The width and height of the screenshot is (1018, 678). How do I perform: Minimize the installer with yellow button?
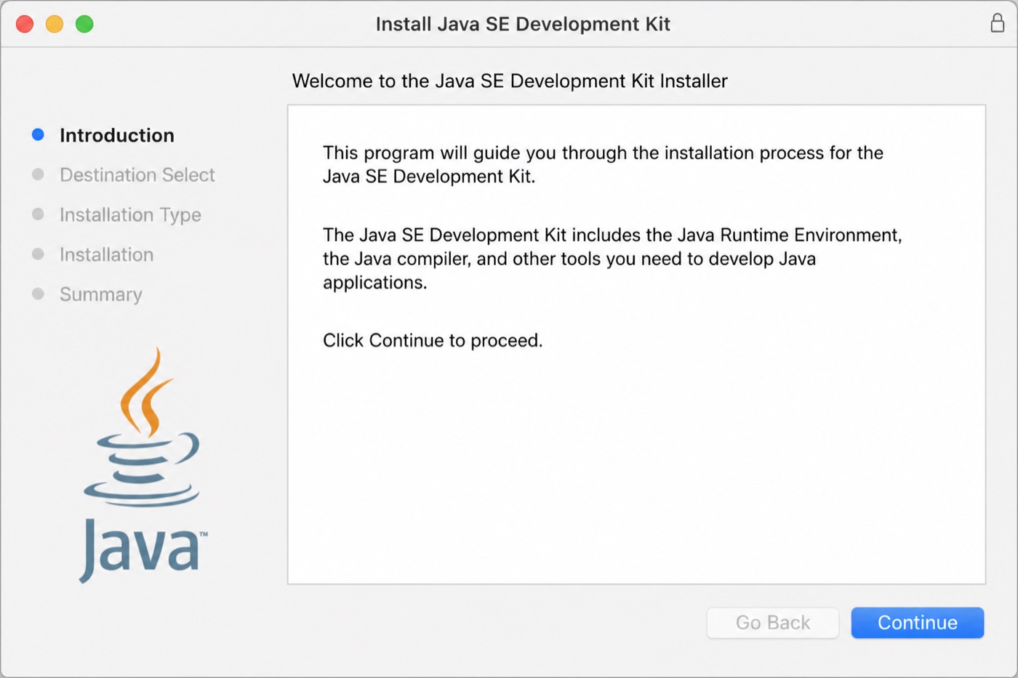click(x=55, y=24)
